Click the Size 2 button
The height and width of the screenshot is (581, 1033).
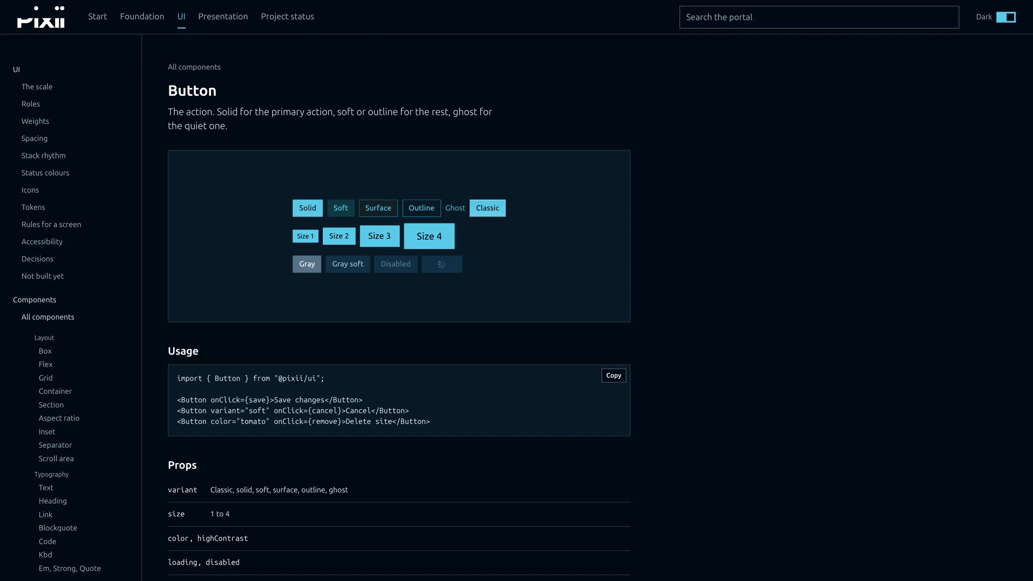pos(339,236)
